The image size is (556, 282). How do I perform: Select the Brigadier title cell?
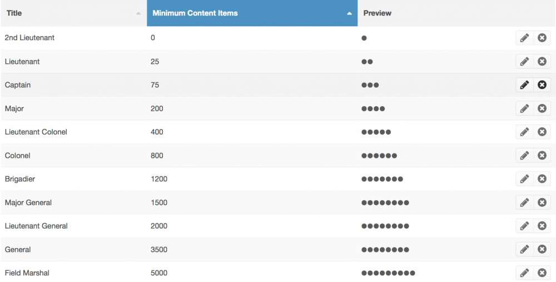pos(20,179)
